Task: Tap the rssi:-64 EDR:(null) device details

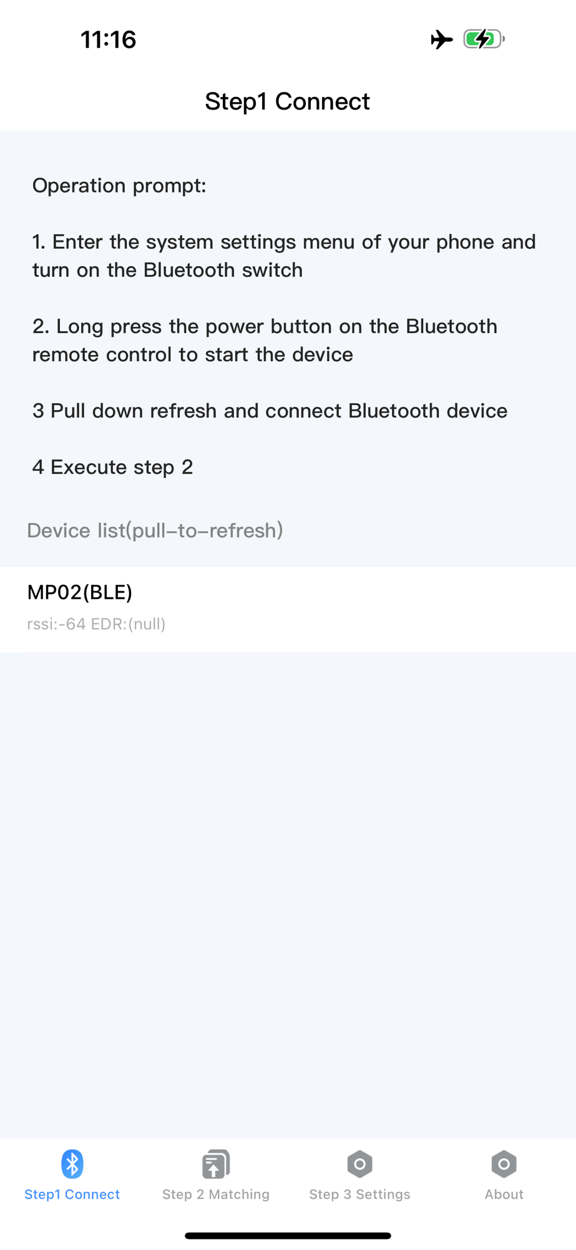Action: pyautogui.click(x=96, y=624)
